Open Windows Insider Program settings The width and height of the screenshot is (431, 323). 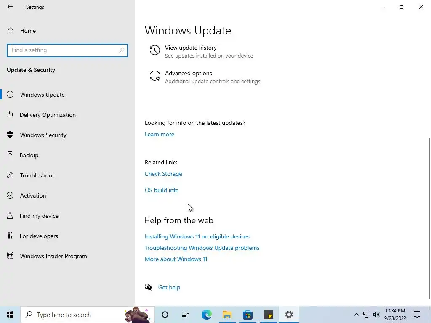click(x=67, y=256)
